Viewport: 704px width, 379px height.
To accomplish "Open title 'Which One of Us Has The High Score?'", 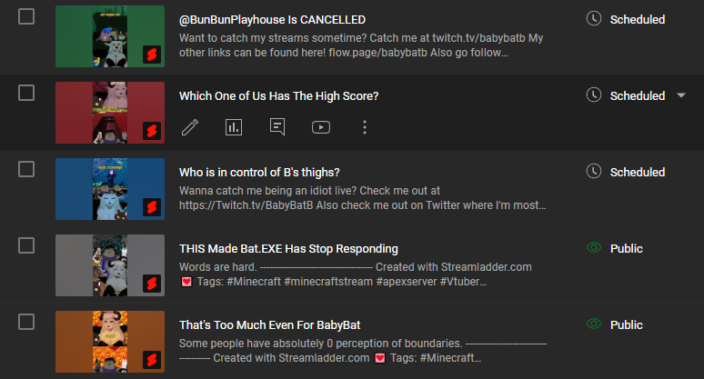I will pyautogui.click(x=278, y=96).
